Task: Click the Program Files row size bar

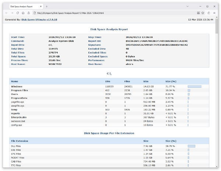Action: pyautogui.click(x=189, y=90)
